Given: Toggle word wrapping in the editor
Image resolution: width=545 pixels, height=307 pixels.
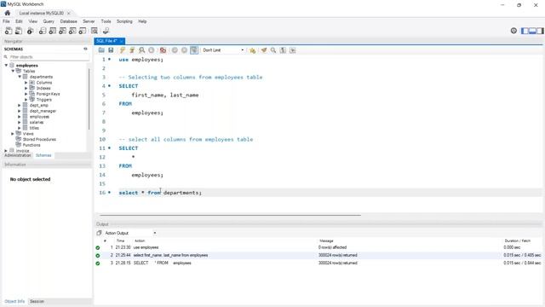Looking at the screenshot, I should tap(293, 50).
